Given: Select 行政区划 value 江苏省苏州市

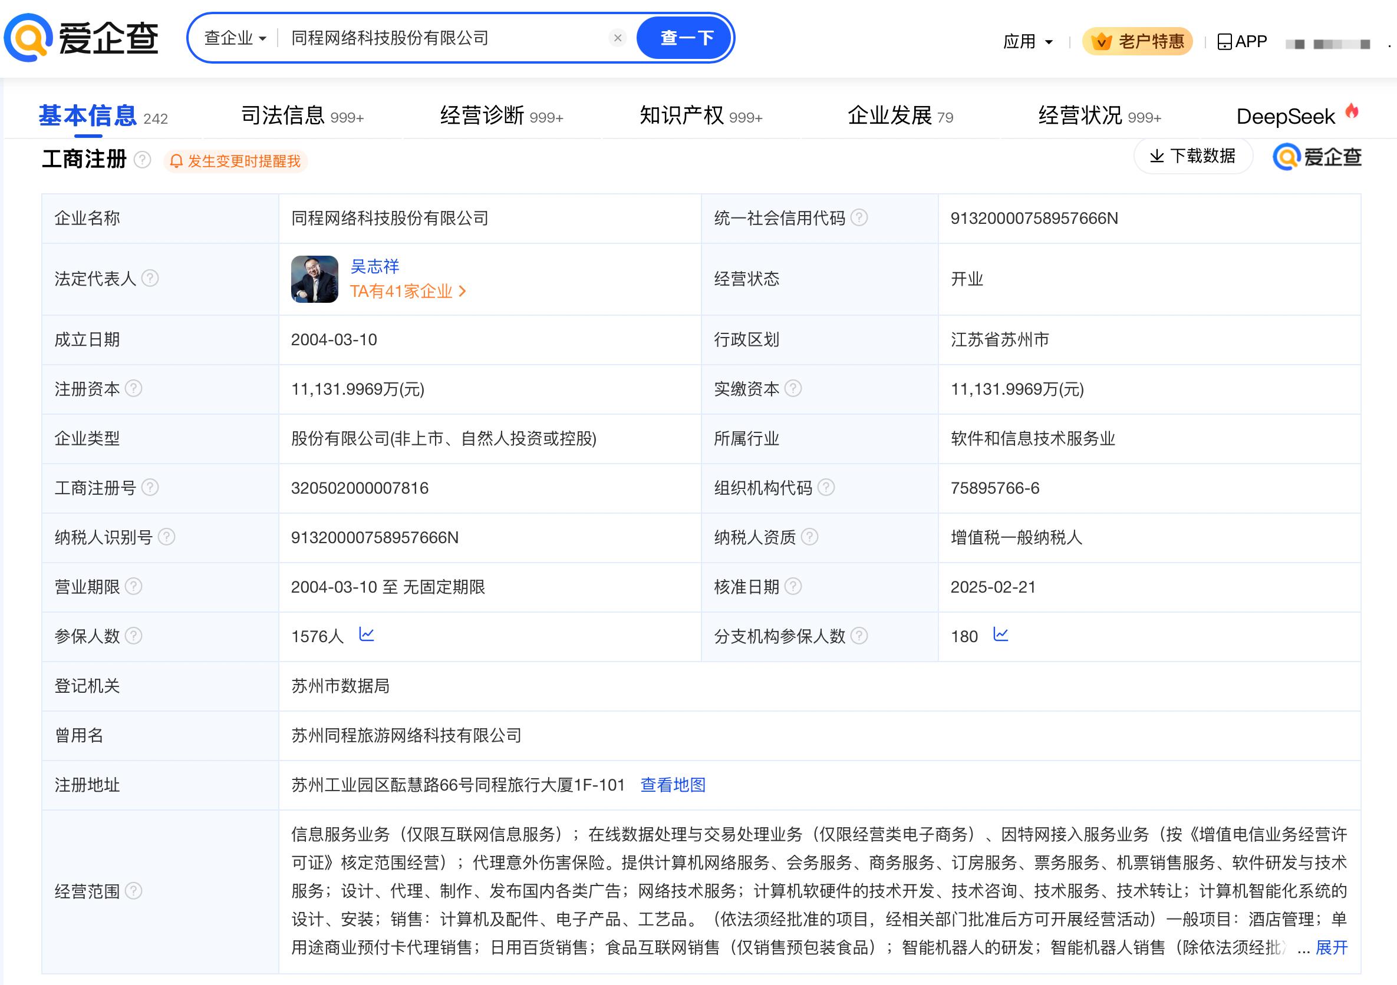Looking at the screenshot, I should coord(1000,339).
